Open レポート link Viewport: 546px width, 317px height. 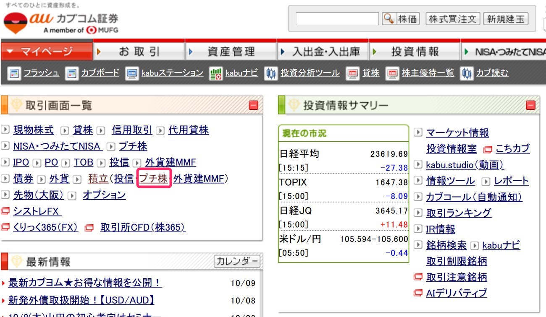[x=511, y=181]
